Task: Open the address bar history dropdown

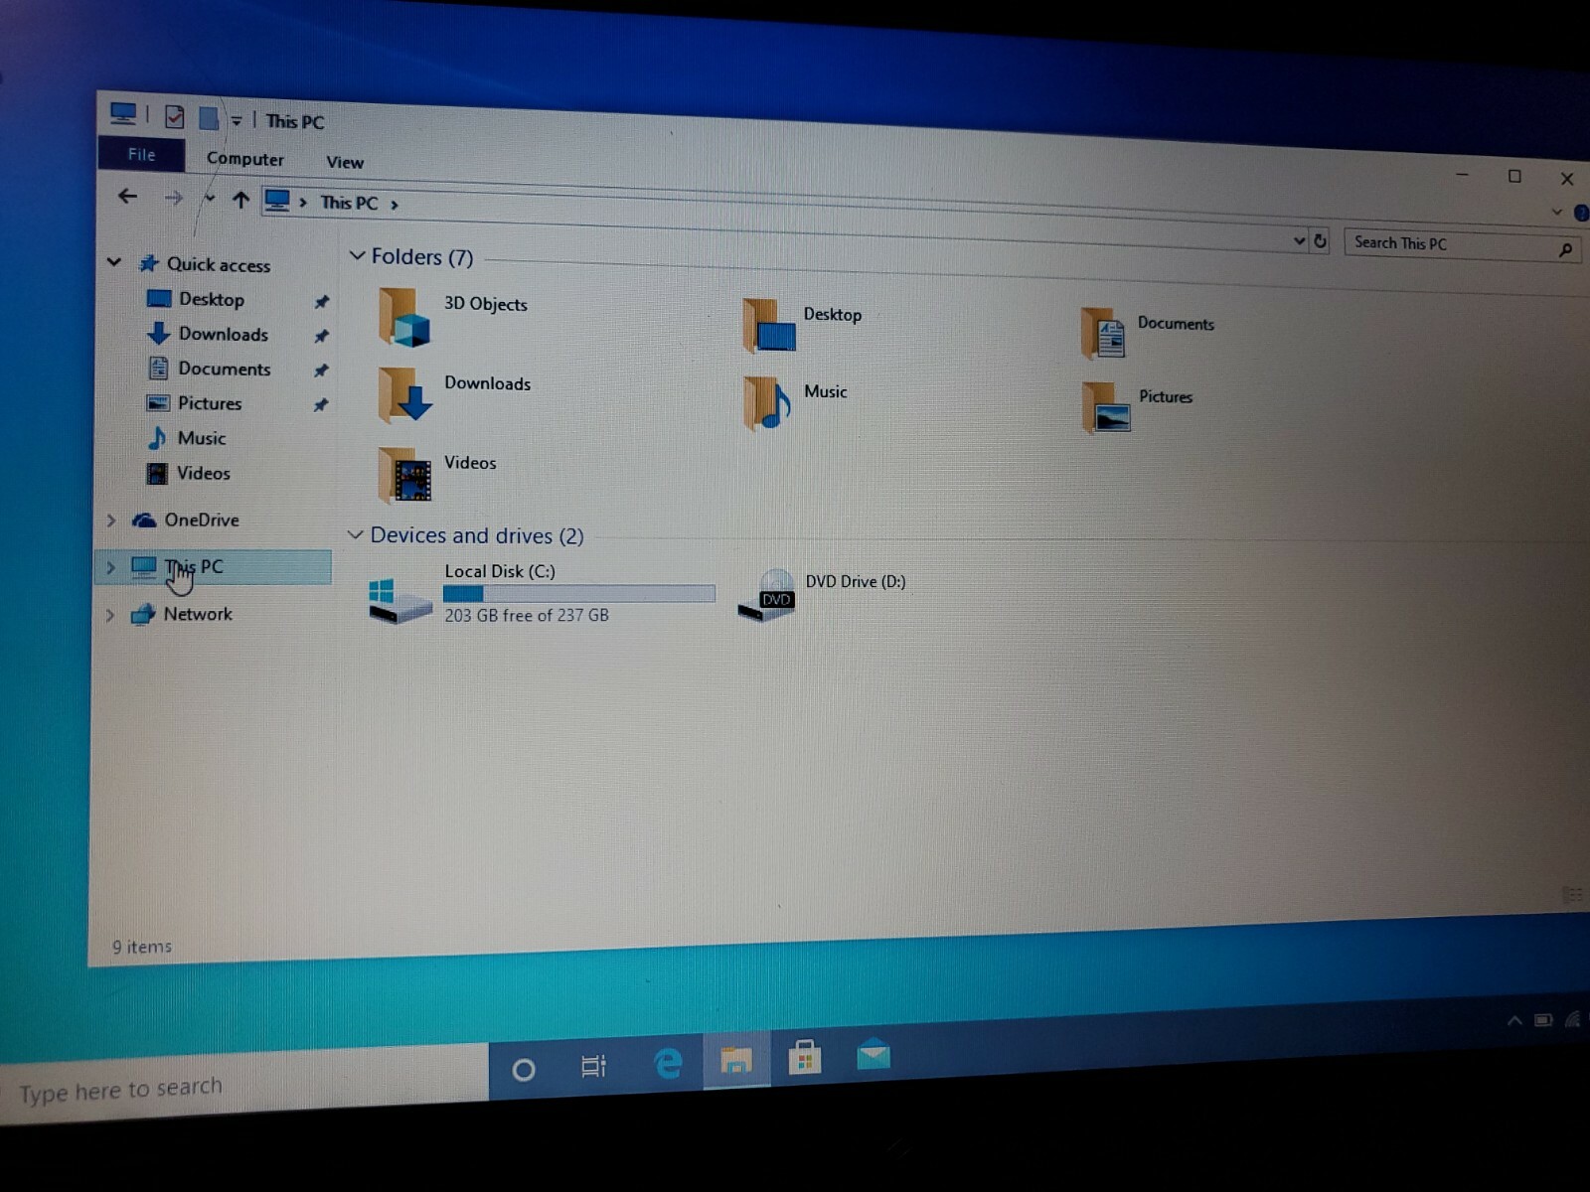Action: 1299,240
